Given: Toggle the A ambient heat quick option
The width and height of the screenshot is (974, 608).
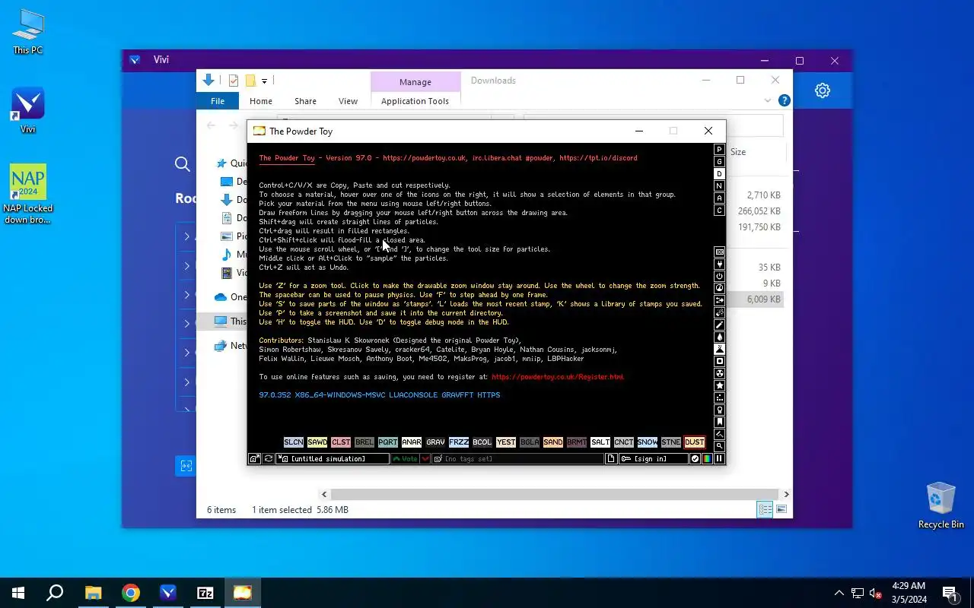Looking at the screenshot, I should coord(719,198).
